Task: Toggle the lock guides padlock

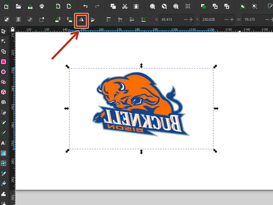Action: 12,29
